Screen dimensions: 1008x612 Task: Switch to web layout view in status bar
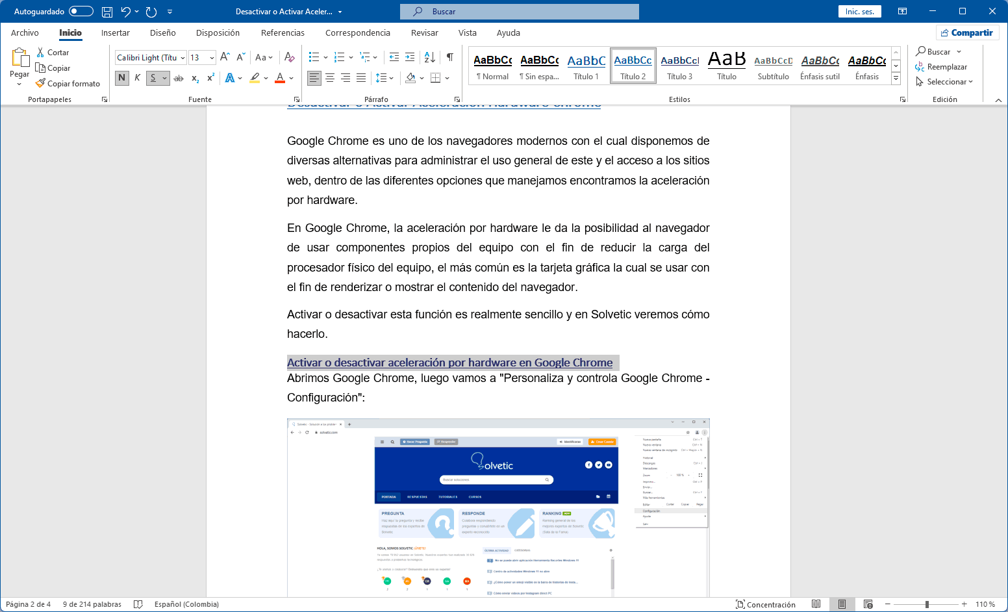[868, 604]
